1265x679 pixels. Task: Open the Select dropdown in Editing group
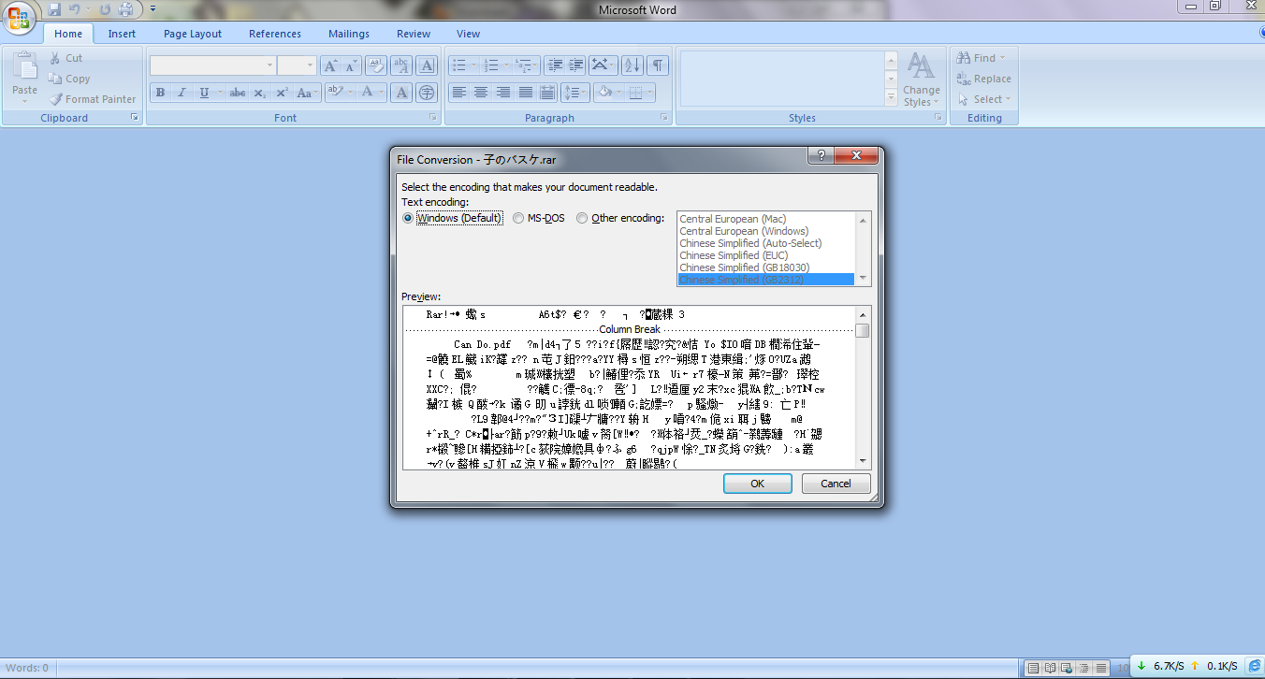click(x=983, y=99)
